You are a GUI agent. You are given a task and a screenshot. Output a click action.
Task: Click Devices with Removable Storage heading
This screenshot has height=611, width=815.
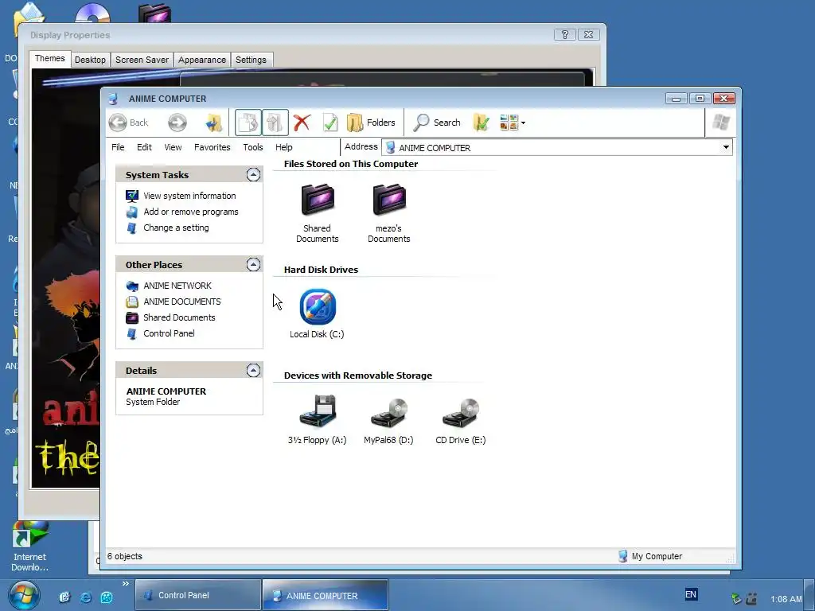(357, 376)
